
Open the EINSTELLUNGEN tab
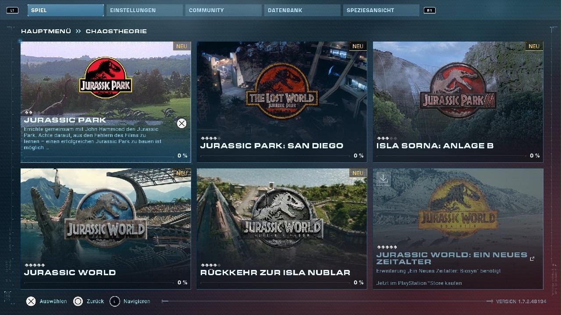(x=145, y=10)
